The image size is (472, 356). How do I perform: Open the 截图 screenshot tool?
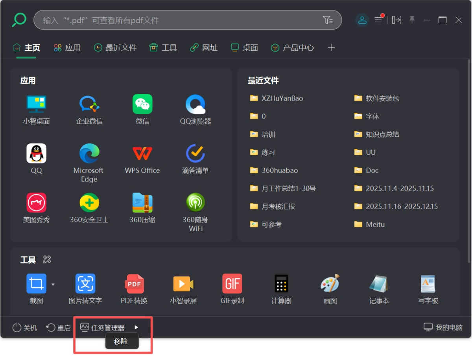coord(37,283)
